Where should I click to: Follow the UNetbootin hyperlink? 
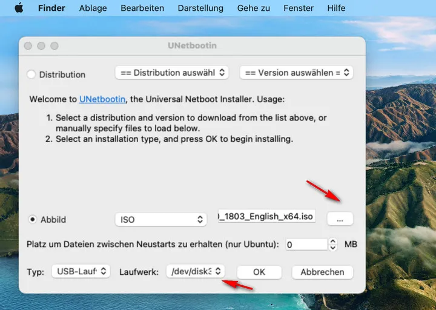tap(102, 99)
